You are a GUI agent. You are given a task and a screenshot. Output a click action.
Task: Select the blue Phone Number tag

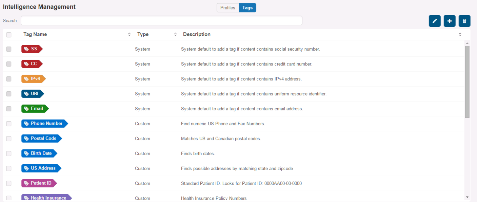45,124
